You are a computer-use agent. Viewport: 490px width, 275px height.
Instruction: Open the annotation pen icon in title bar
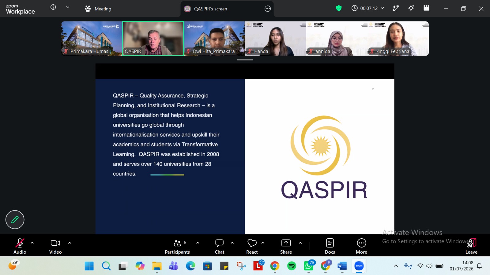(396, 8)
